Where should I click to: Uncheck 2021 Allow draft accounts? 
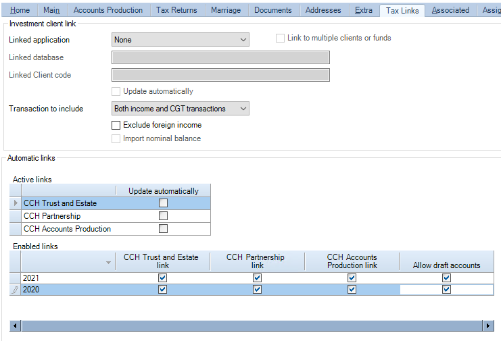[x=446, y=278]
